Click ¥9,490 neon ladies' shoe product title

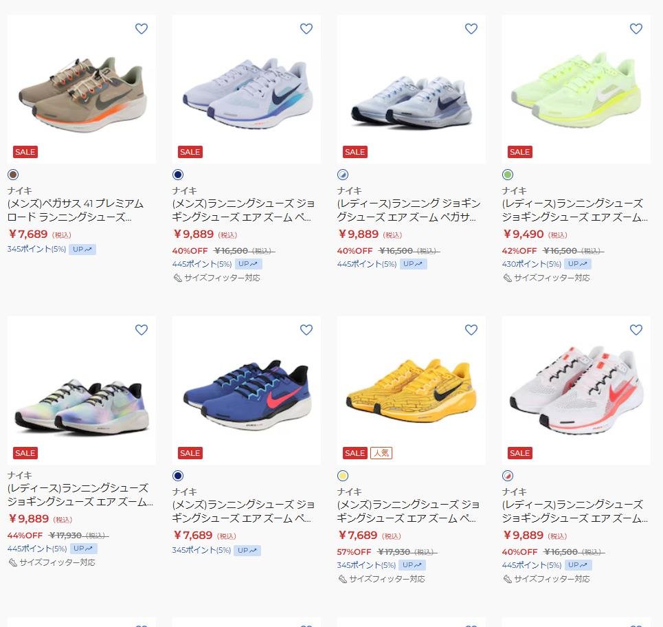click(x=574, y=210)
